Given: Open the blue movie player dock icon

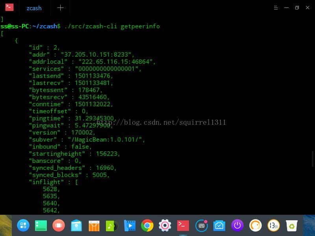Looking at the screenshot, I should click(x=130, y=225).
